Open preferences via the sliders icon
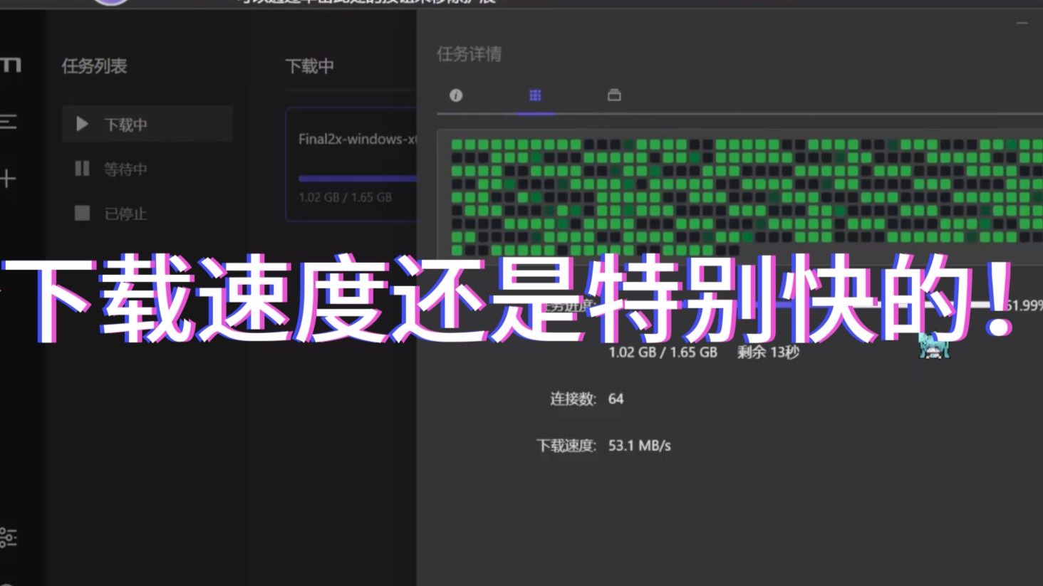Viewport: 1043px width, 586px height. coord(8,537)
